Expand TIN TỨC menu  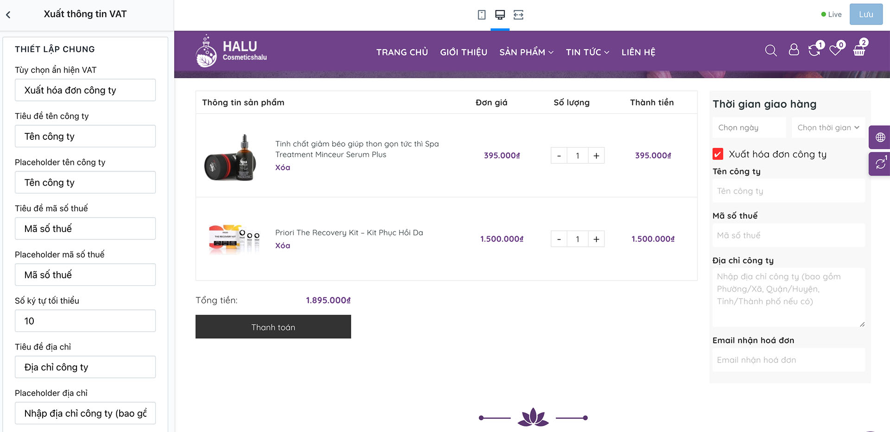pyautogui.click(x=587, y=52)
